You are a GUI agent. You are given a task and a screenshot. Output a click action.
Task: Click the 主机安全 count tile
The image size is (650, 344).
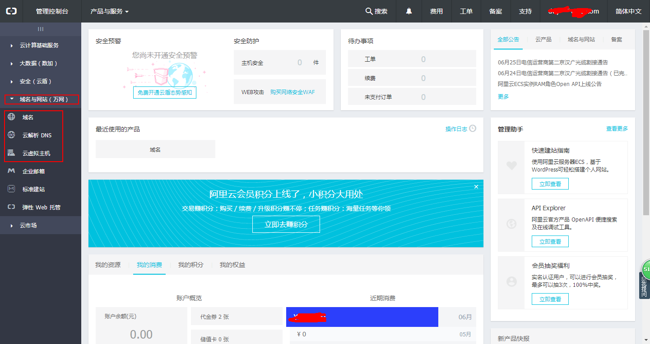(x=280, y=63)
